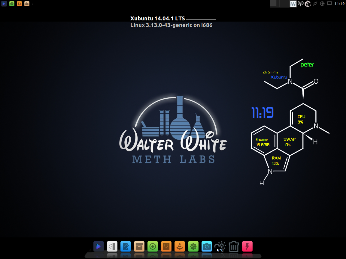Open the Trash from the dock
Viewport: 346px width, 259px height.
point(234,246)
